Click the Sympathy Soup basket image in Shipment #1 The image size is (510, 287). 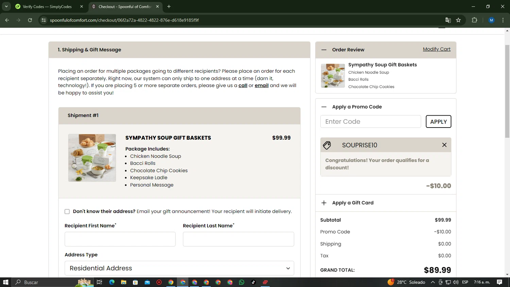[x=92, y=158]
